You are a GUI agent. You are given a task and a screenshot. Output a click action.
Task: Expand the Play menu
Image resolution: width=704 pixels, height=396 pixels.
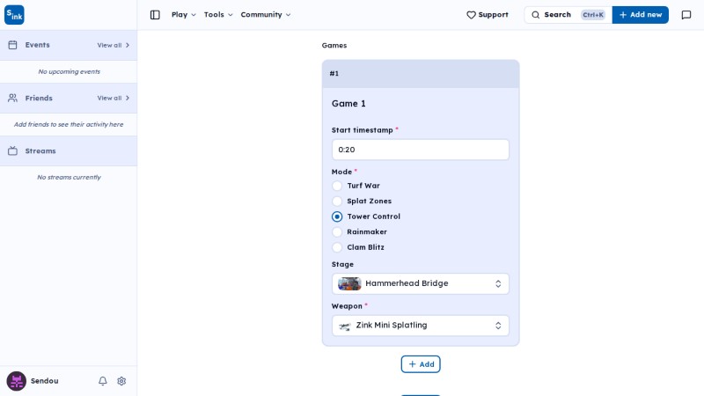click(x=184, y=15)
